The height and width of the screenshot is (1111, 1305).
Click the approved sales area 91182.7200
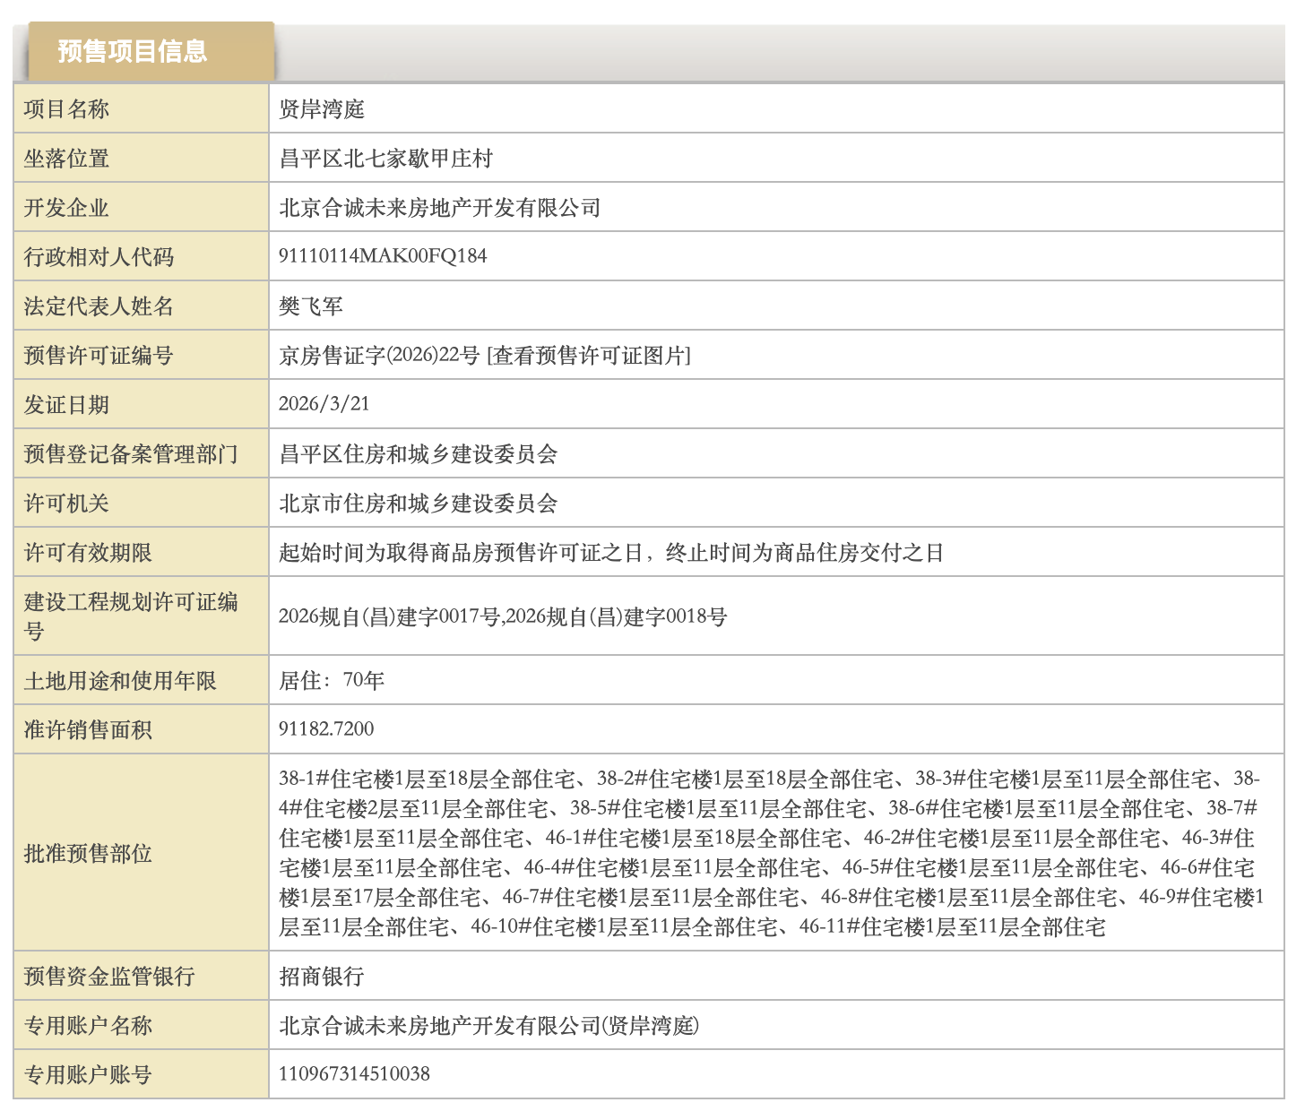(326, 729)
